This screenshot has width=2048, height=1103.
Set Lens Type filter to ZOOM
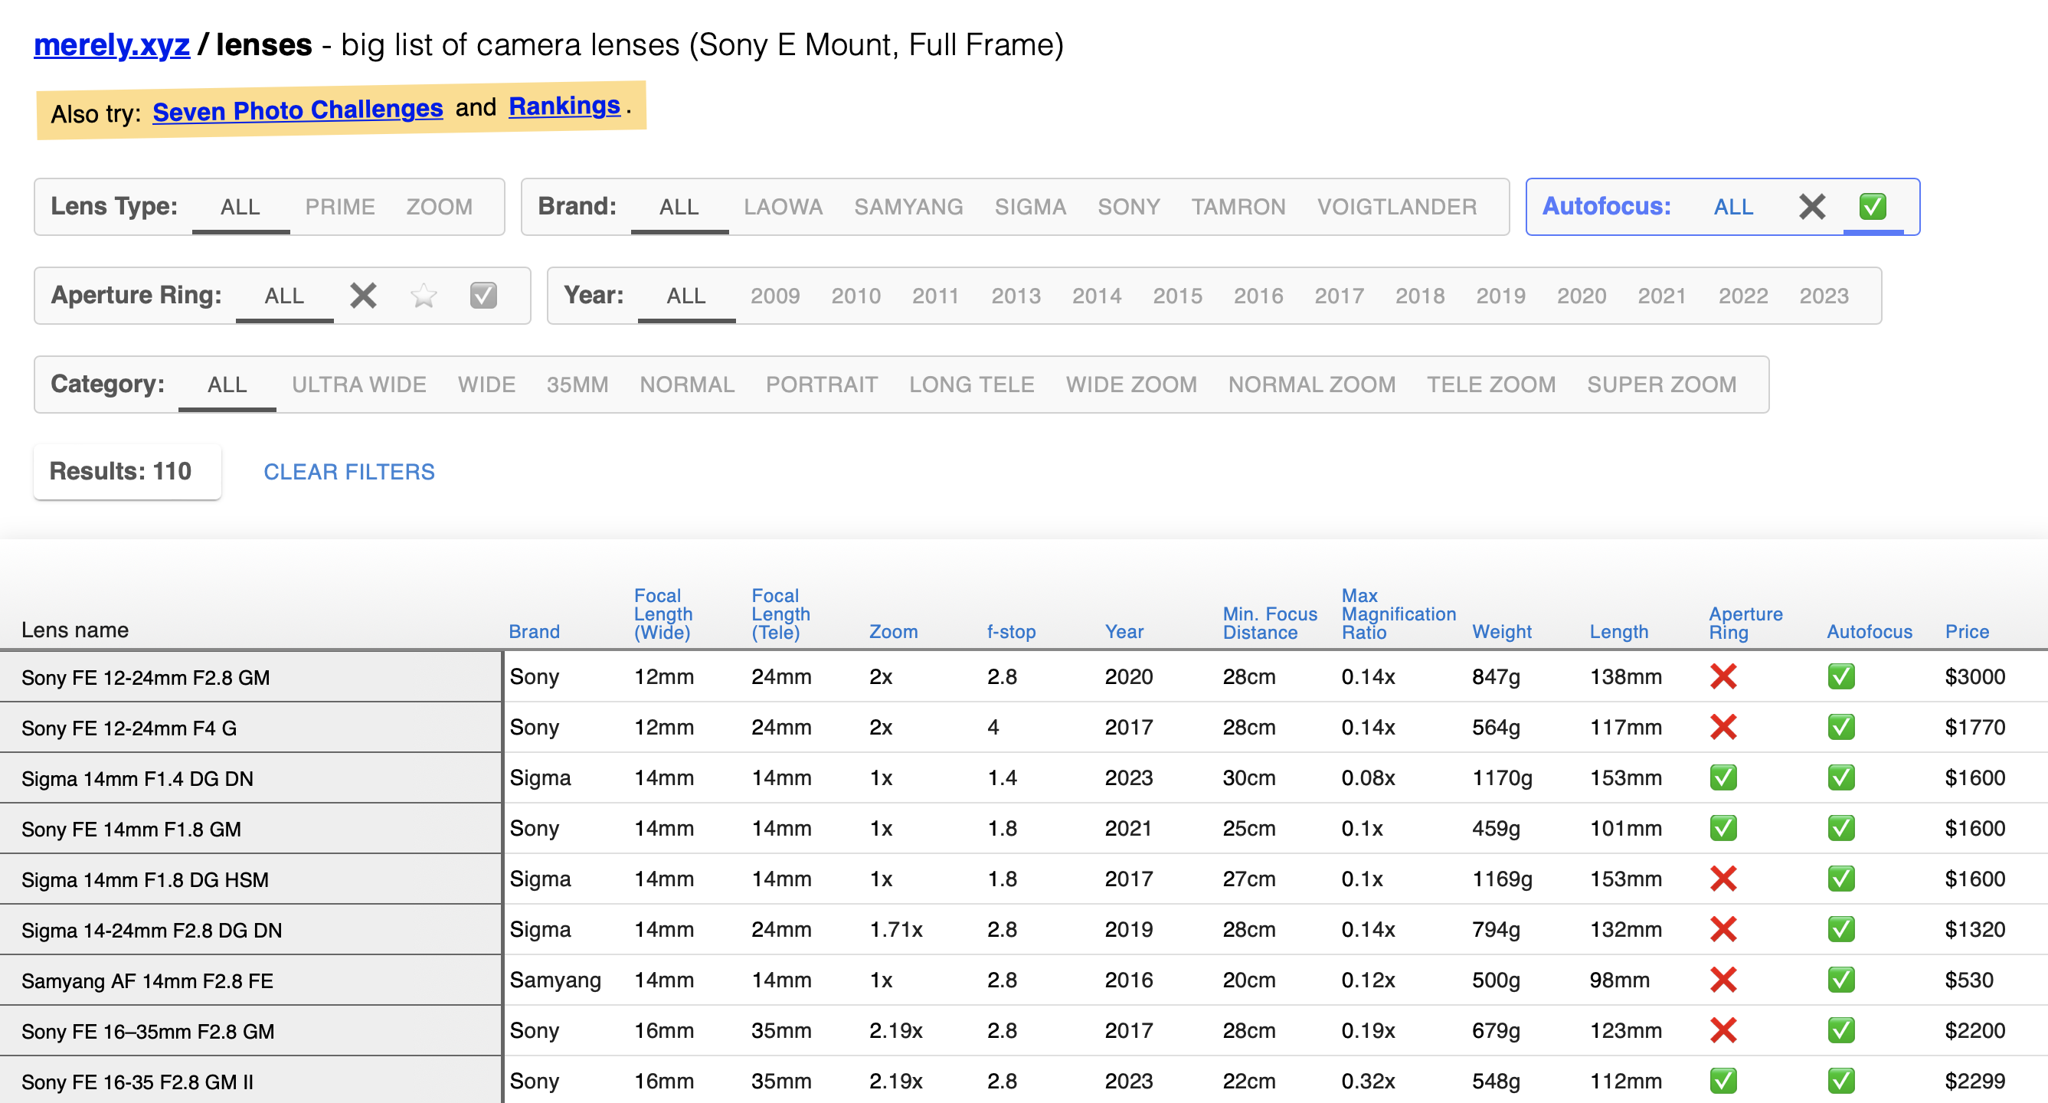point(440,207)
